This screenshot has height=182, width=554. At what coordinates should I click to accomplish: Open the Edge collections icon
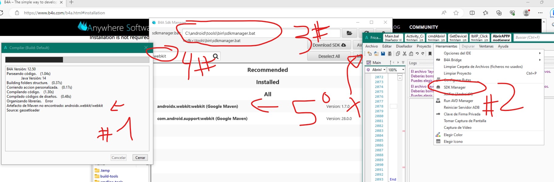pyautogui.click(x=499, y=13)
